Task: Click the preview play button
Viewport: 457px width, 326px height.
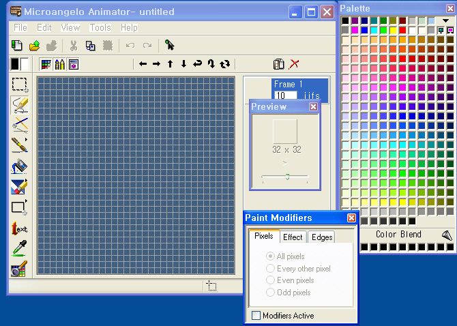Action: tap(284, 163)
